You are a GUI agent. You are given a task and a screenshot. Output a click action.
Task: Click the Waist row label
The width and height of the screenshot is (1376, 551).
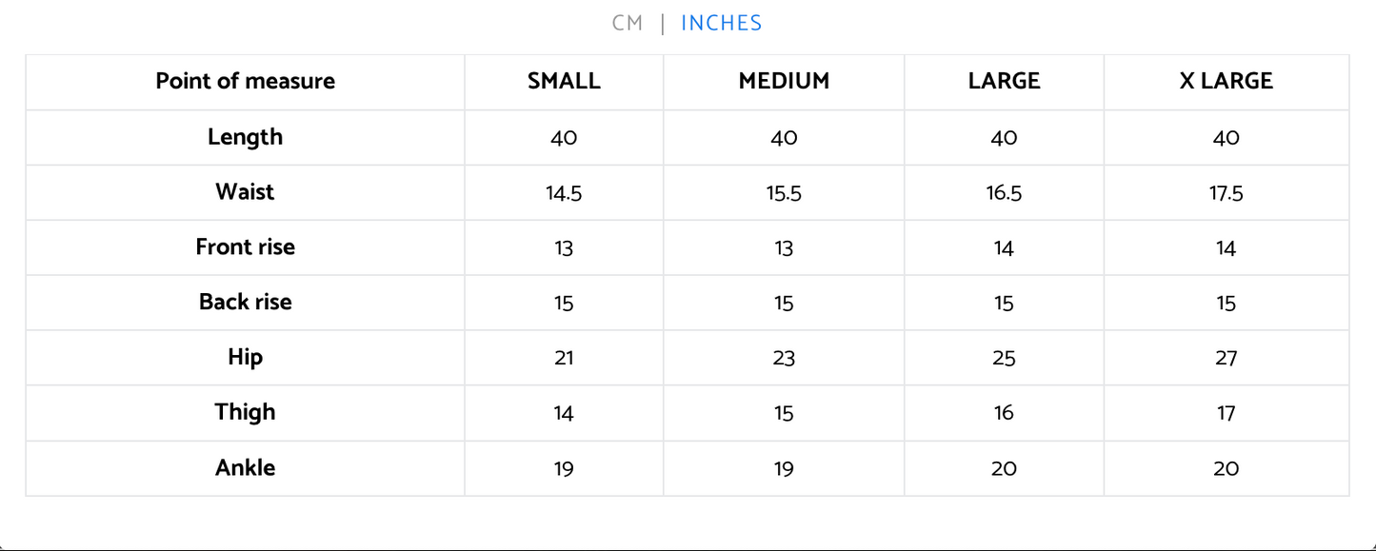(x=246, y=192)
